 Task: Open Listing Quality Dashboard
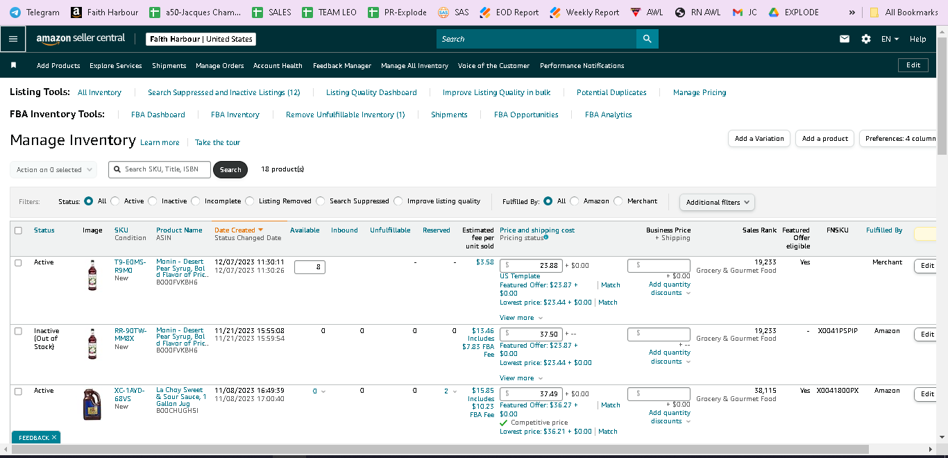pos(371,92)
